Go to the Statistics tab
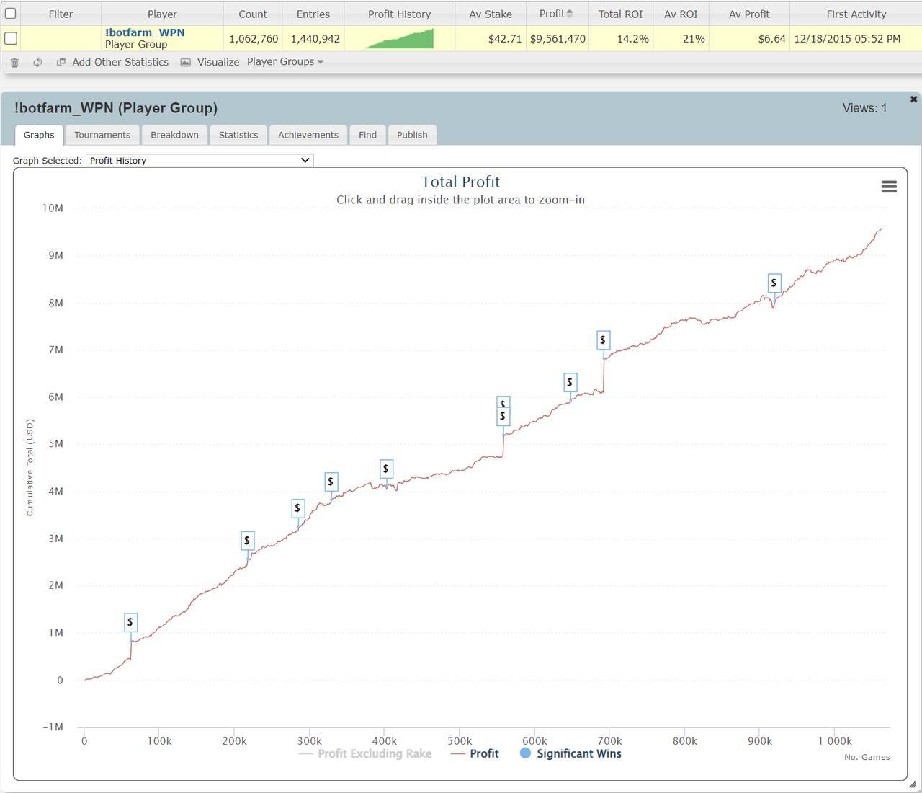This screenshot has width=922, height=793. [x=238, y=135]
